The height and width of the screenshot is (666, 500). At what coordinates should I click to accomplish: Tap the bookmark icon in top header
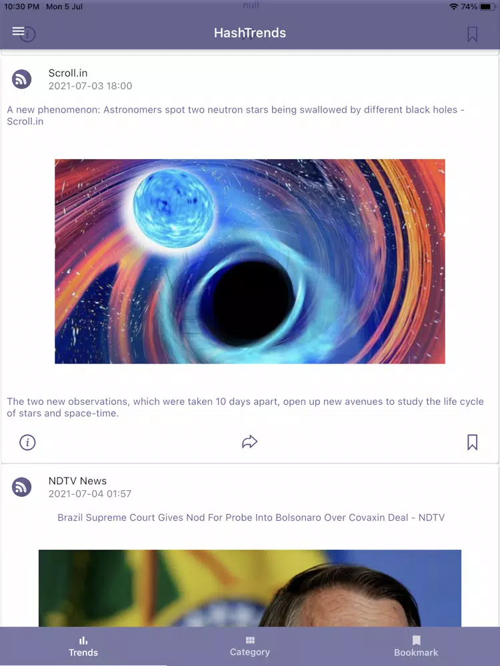[472, 34]
